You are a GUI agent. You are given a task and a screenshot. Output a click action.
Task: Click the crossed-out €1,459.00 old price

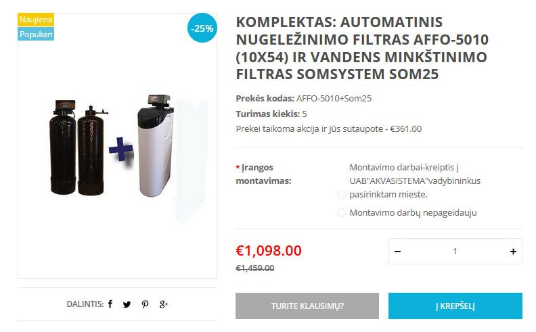tap(255, 268)
